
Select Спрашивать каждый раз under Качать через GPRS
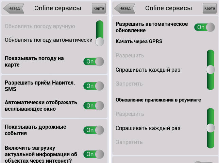[148, 70]
